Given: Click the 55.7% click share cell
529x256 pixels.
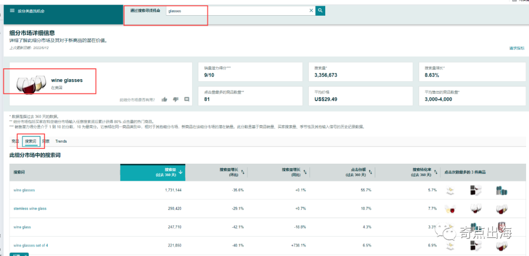Looking at the screenshot, I should (365, 190).
